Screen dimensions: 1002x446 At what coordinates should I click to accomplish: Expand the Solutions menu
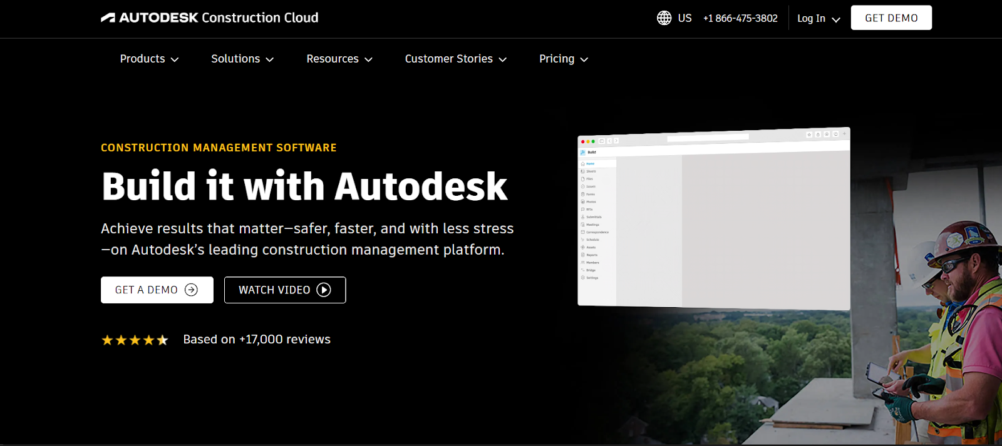coord(242,59)
